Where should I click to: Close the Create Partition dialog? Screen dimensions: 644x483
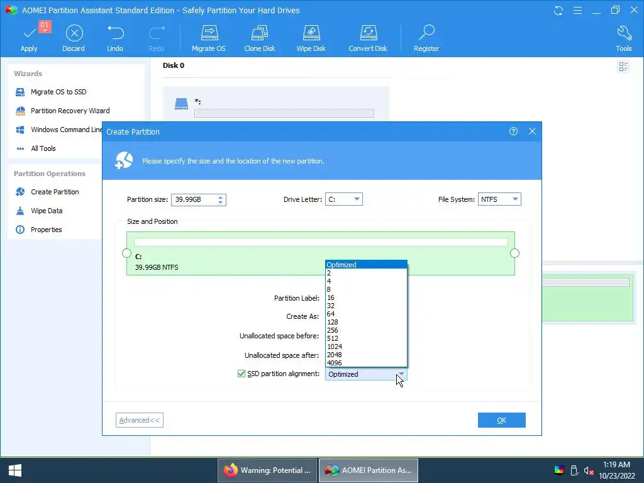tap(532, 131)
